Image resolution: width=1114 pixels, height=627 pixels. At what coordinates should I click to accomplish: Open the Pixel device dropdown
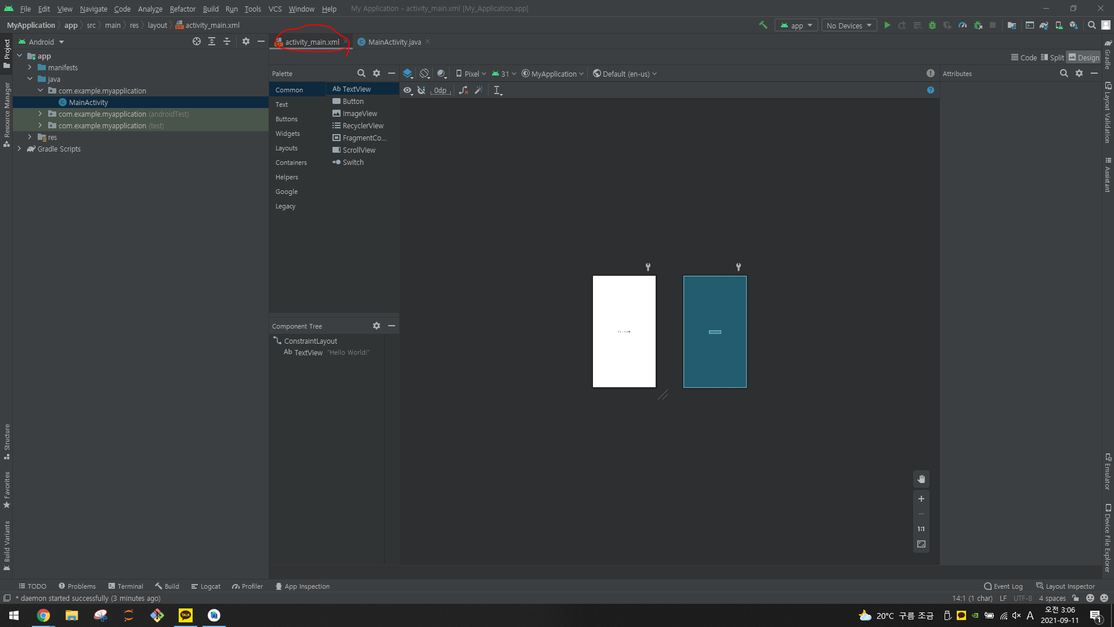pos(471,74)
